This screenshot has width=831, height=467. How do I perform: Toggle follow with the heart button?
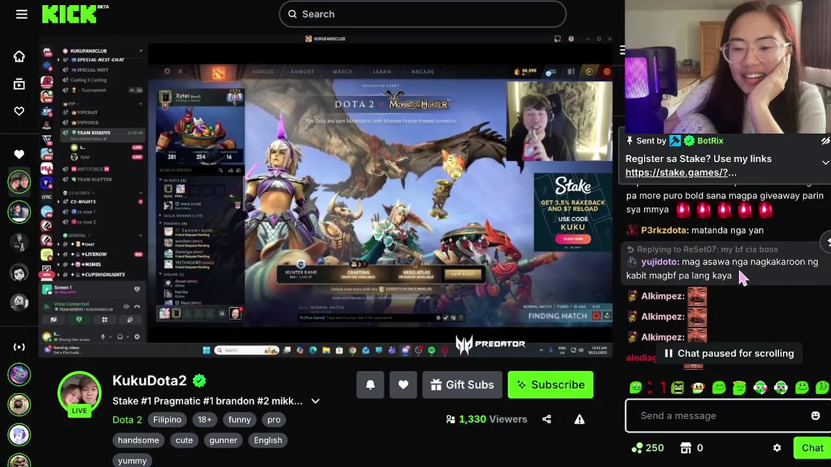coord(403,385)
